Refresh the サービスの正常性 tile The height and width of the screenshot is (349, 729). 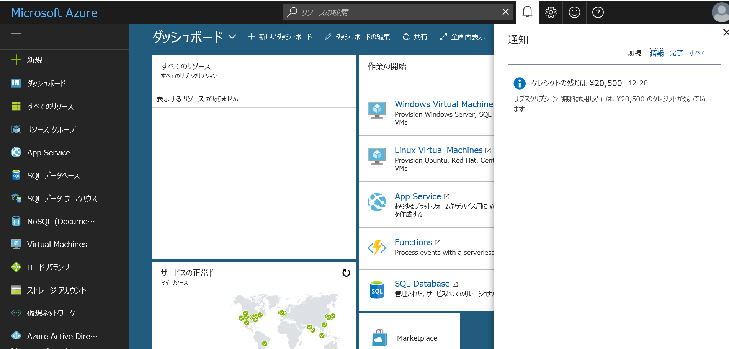[x=346, y=273]
